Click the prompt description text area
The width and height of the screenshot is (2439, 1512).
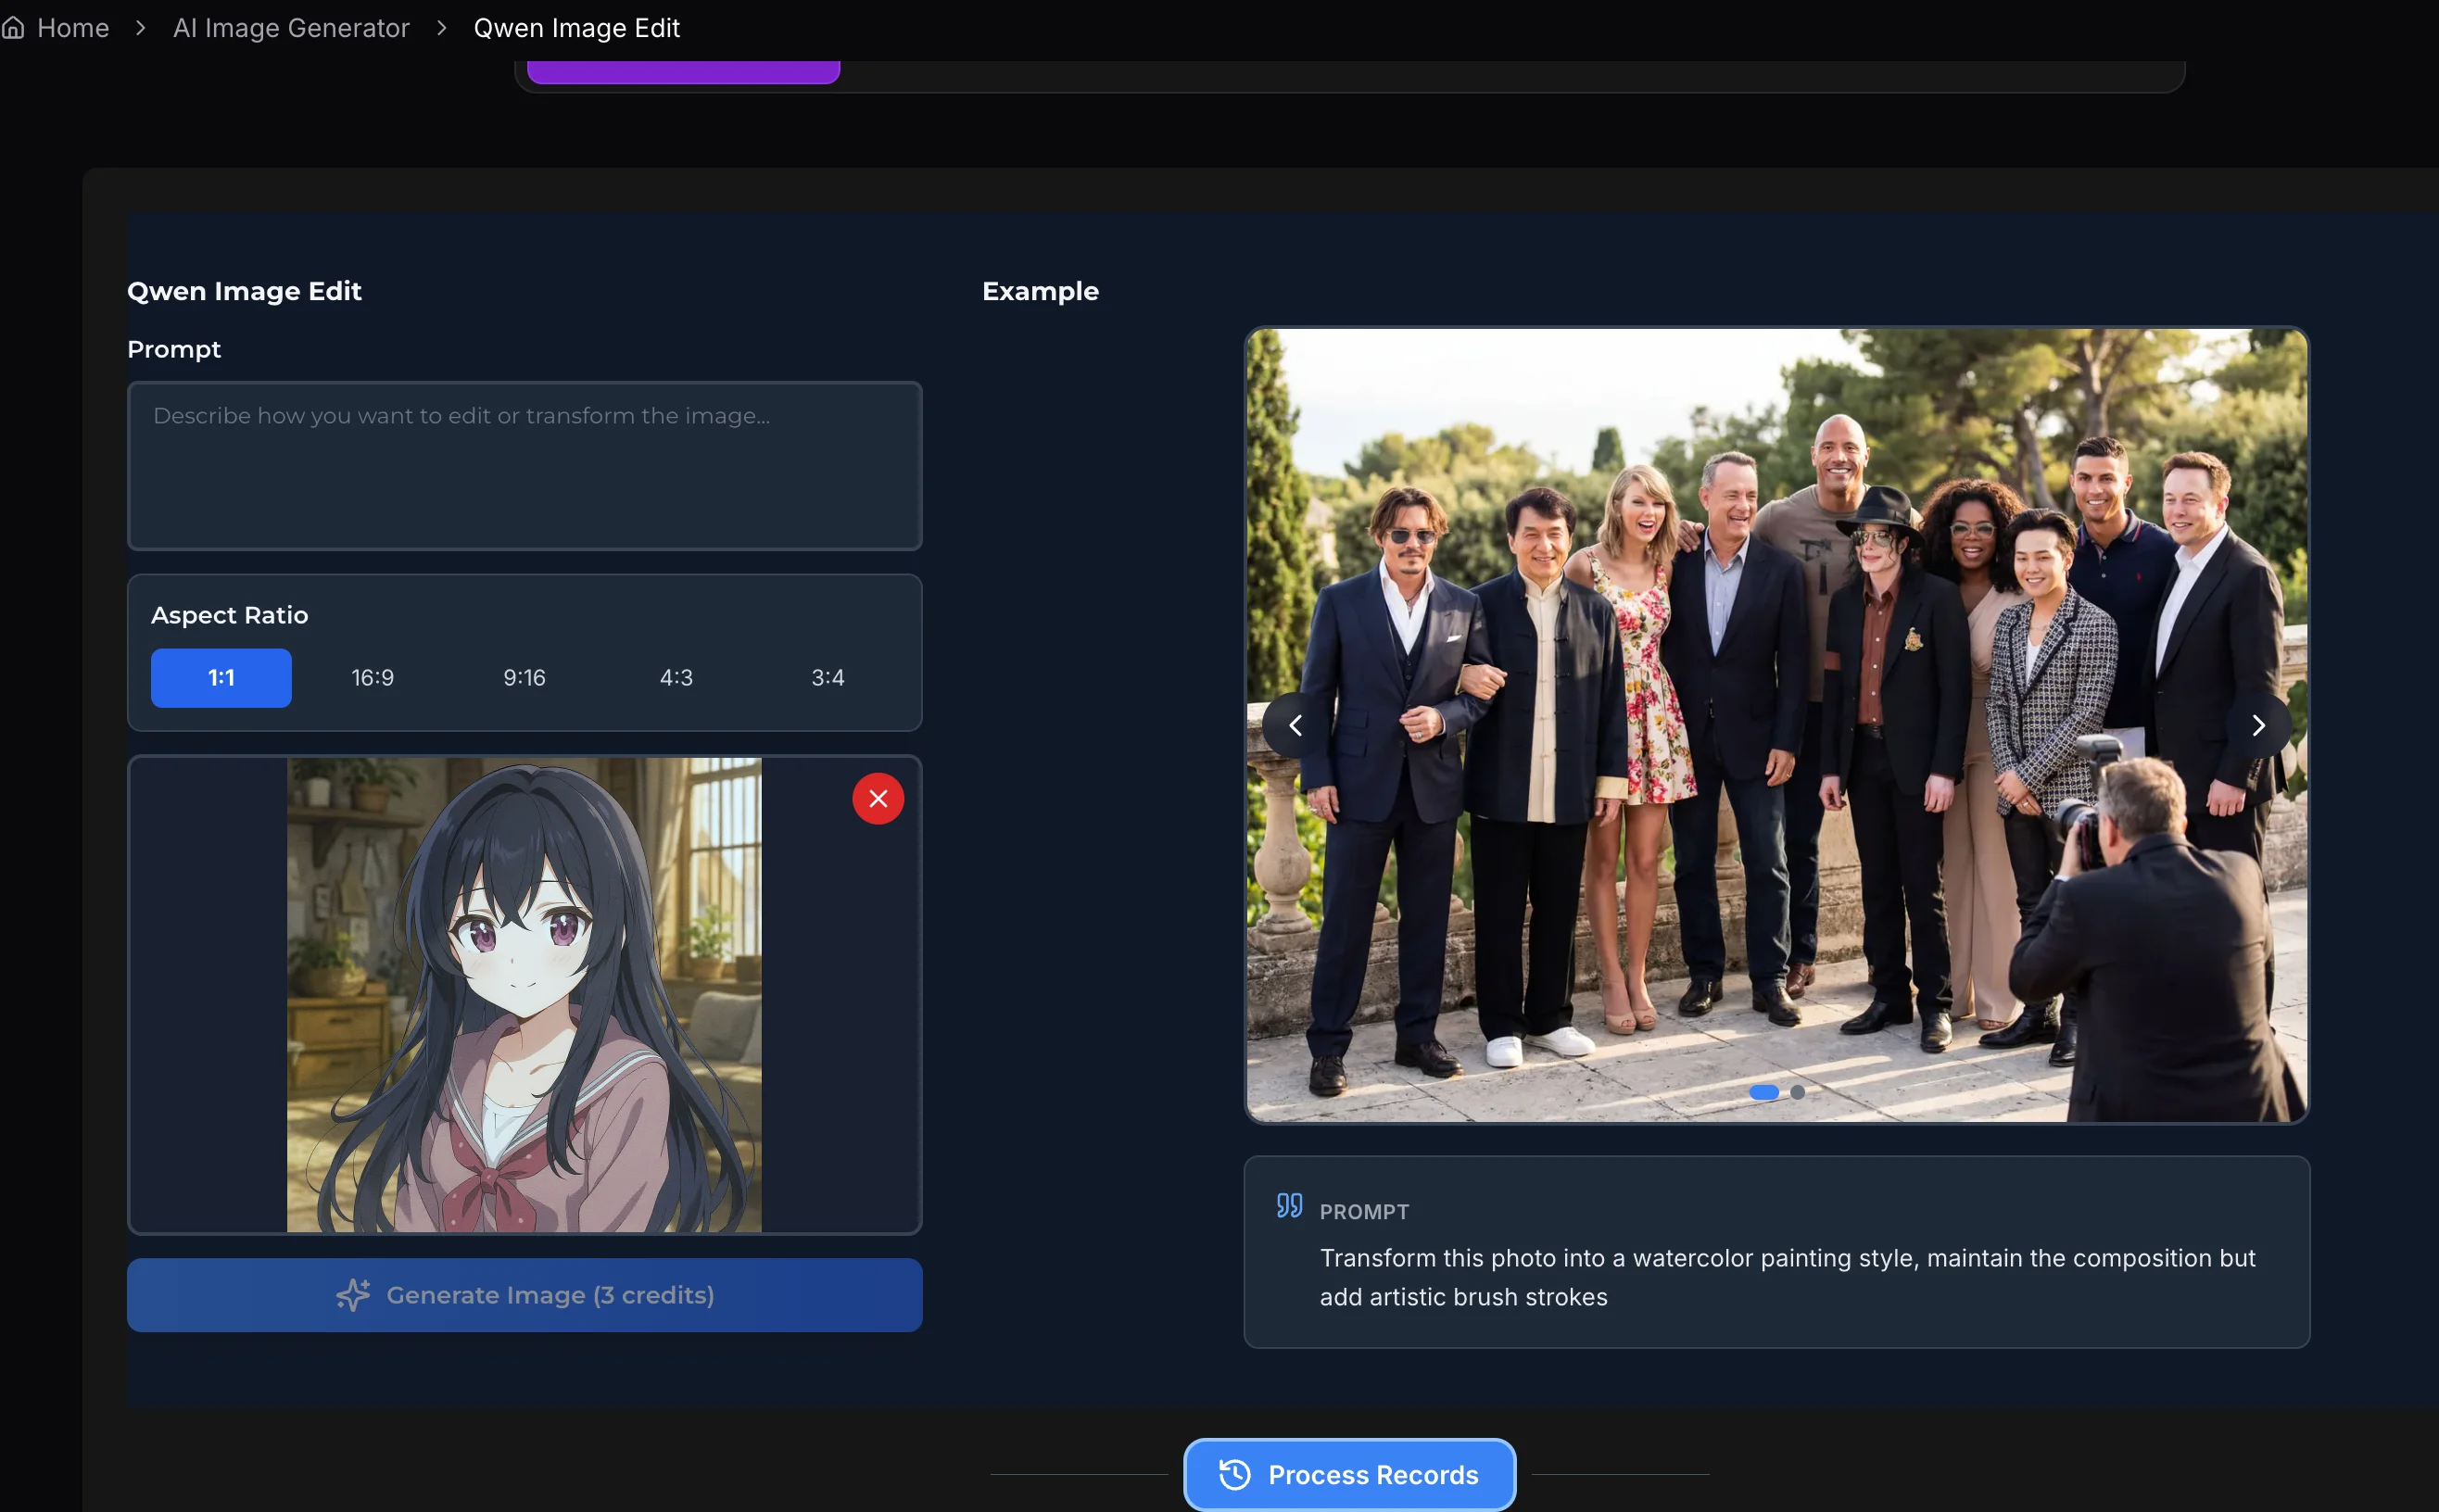point(524,465)
